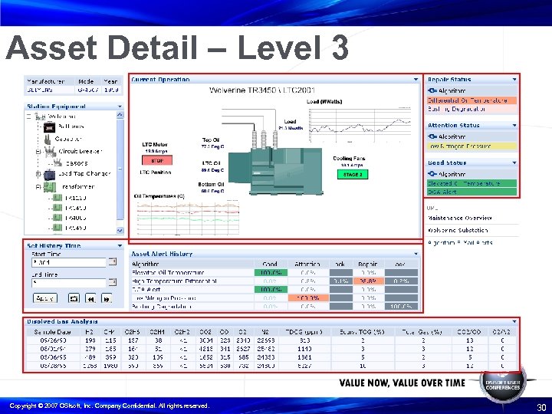552x414 pixels.
Task: Click the TDCG value 1361
Action: point(304,357)
